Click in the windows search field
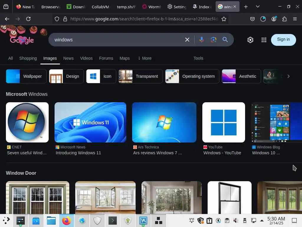This screenshot has width=302, height=227. [117, 40]
